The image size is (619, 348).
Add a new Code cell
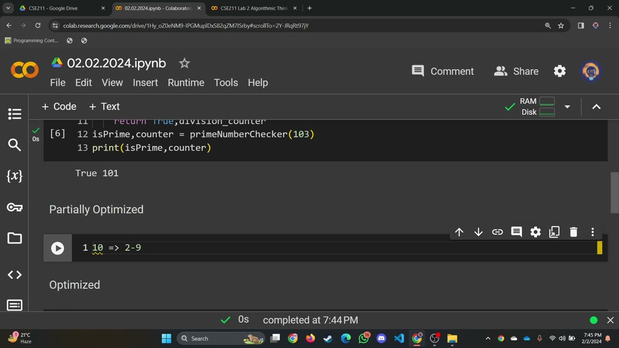59,106
